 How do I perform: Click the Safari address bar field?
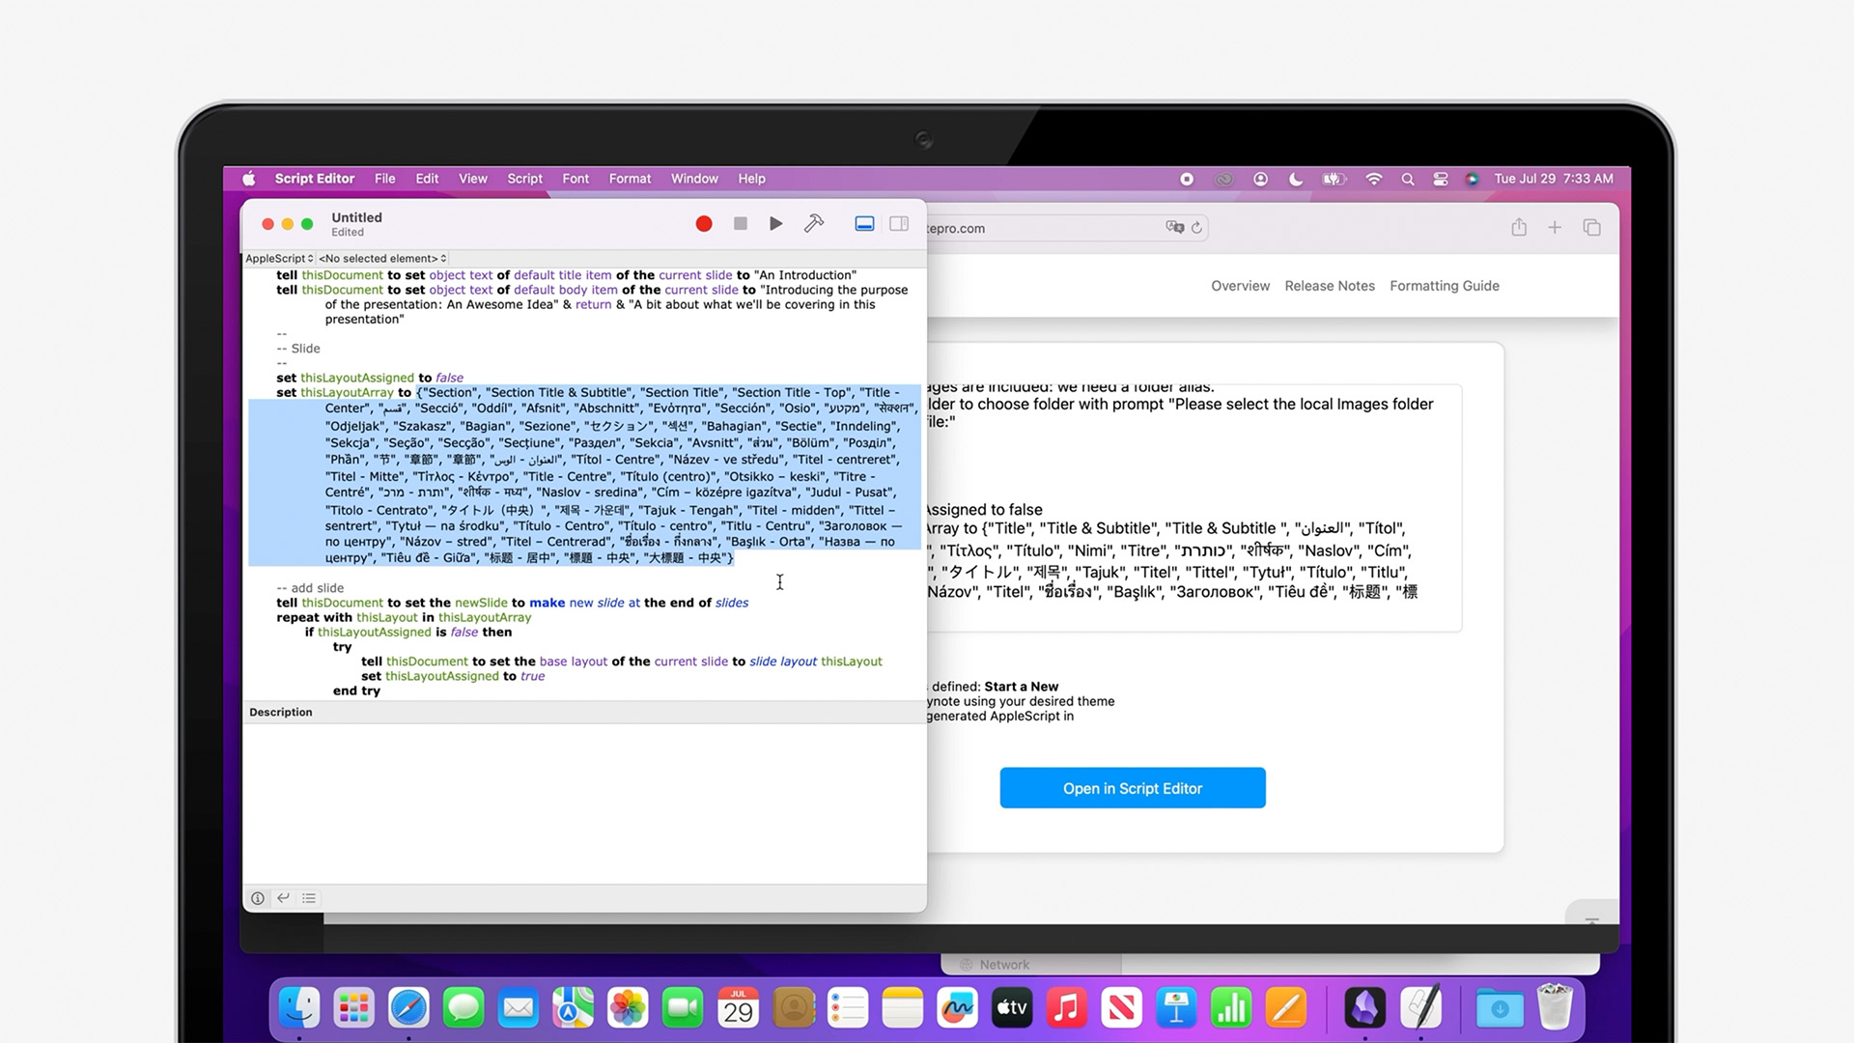1043,228
